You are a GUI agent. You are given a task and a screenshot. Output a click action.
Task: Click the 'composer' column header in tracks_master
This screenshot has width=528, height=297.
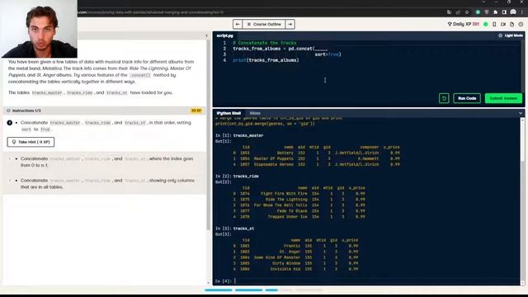coord(370,147)
